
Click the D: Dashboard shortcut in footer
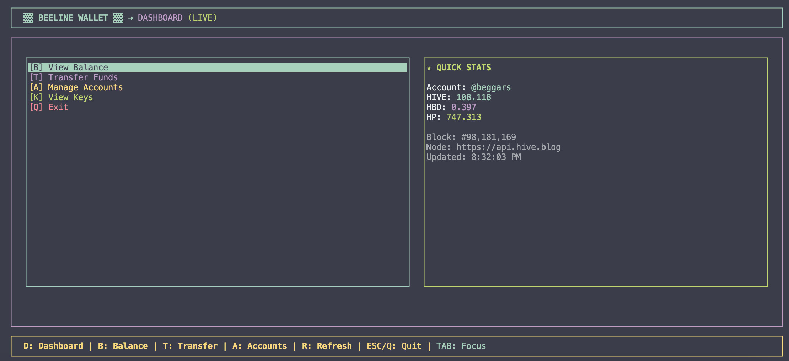[53, 346]
